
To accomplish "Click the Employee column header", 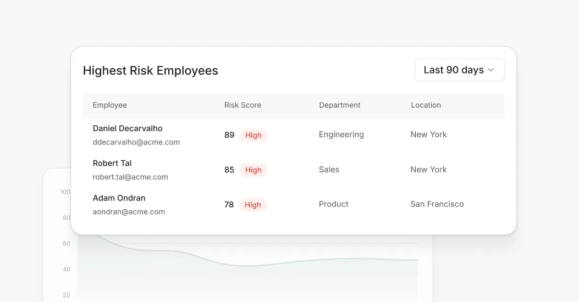I will pyautogui.click(x=109, y=105).
